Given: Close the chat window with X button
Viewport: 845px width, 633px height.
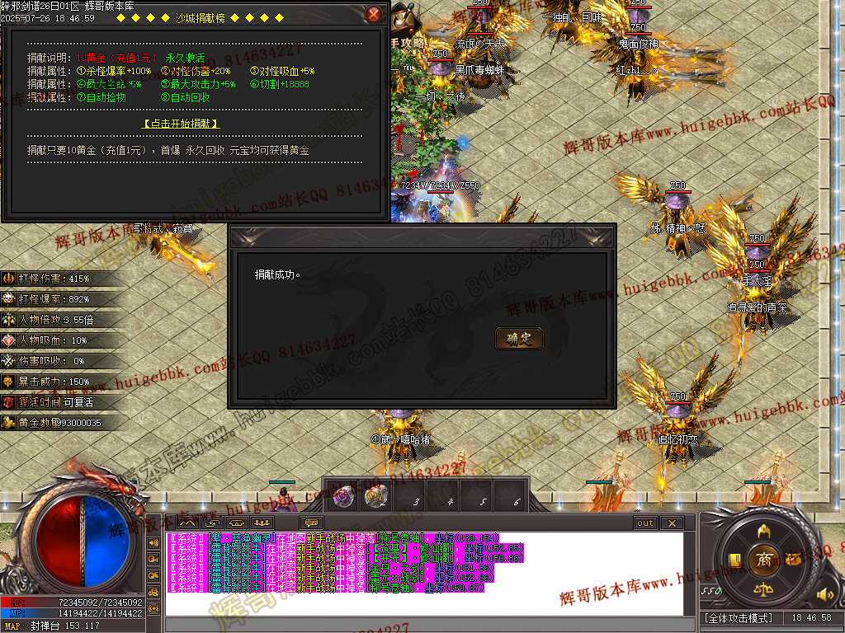Looking at the screenshot, I should click(672, 523).
